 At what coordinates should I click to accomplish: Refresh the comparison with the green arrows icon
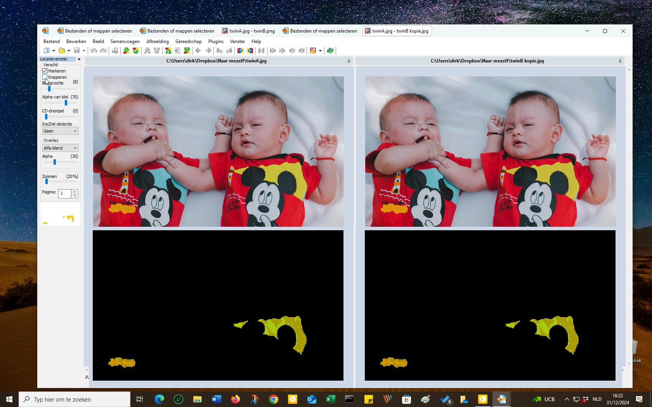click(330, 50)
